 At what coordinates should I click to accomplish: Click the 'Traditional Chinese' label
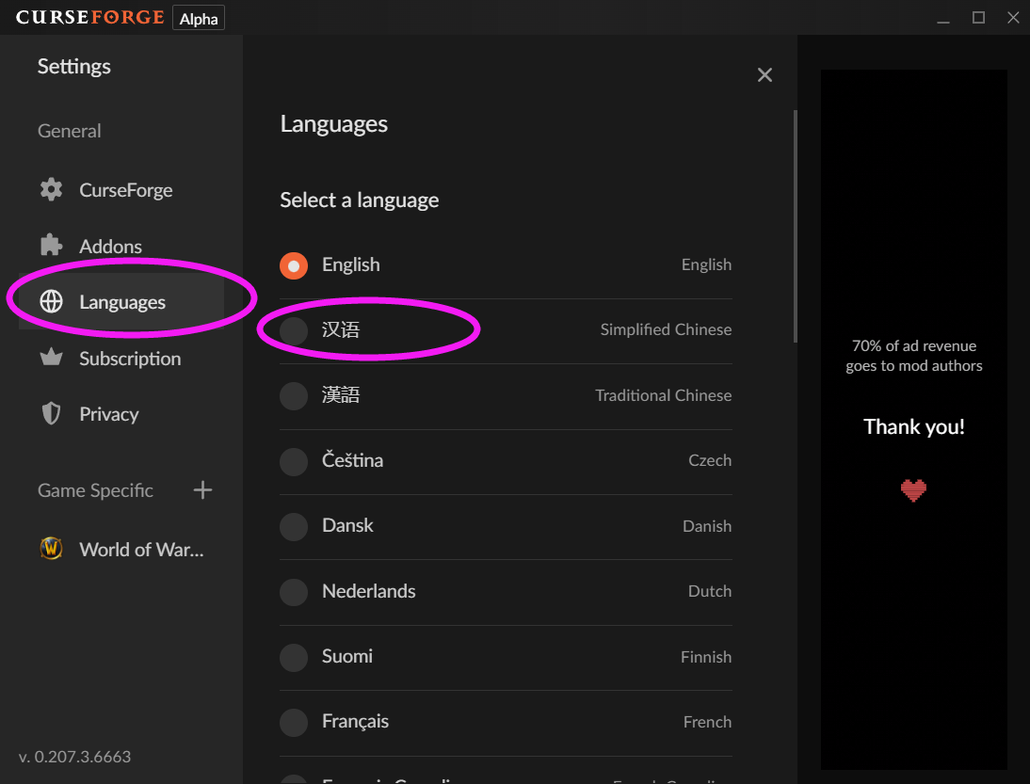pyautogui.click(x=663, y=395)
